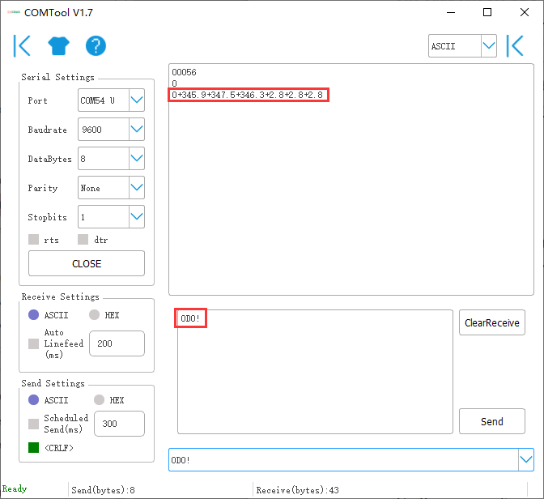
Task: Maximize the COMTool window
Action: click(487, 12)
